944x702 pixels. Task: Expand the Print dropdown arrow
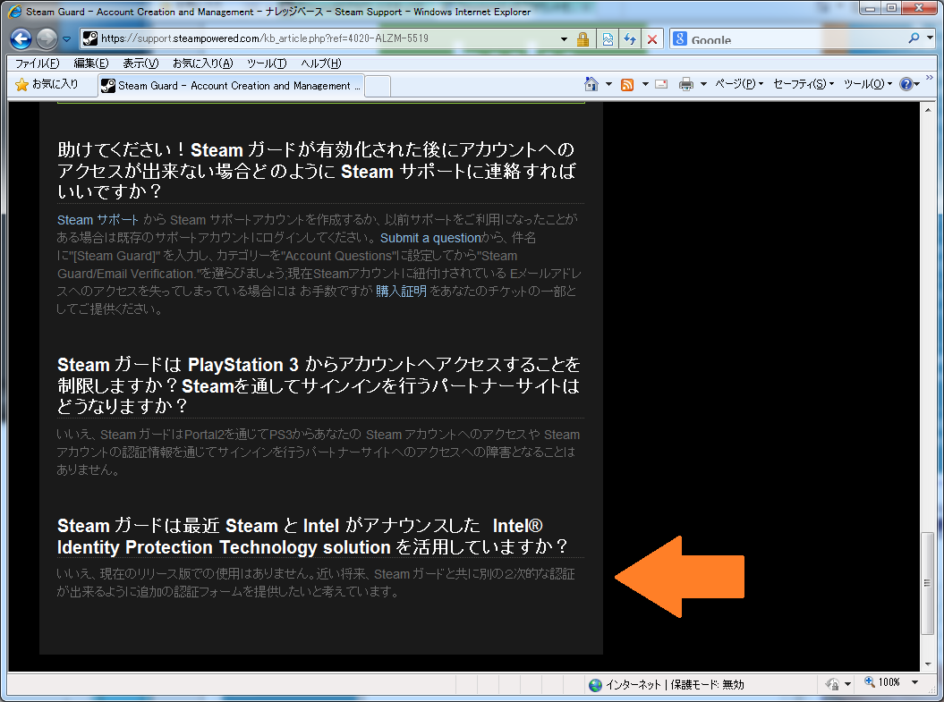(x=703, y=84)
